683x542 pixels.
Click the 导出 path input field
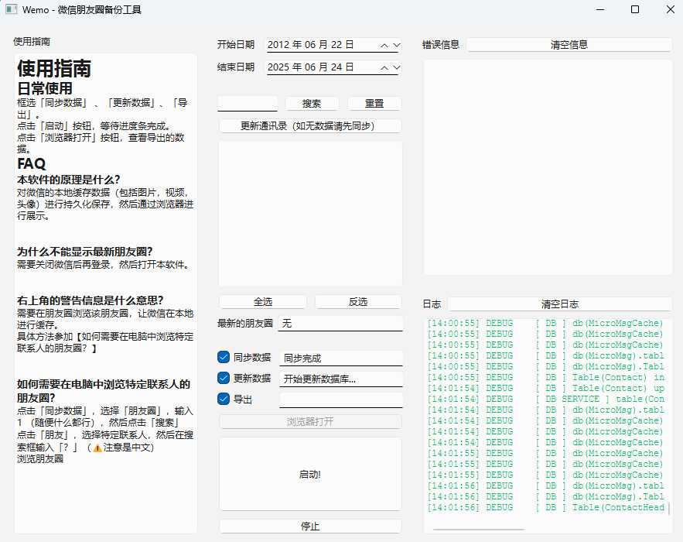340,400
